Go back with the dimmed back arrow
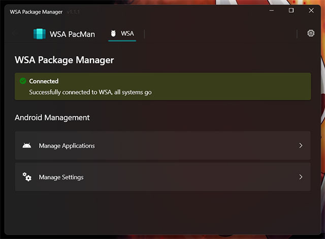Screen dimensions: 325x239 pos(14,33)
